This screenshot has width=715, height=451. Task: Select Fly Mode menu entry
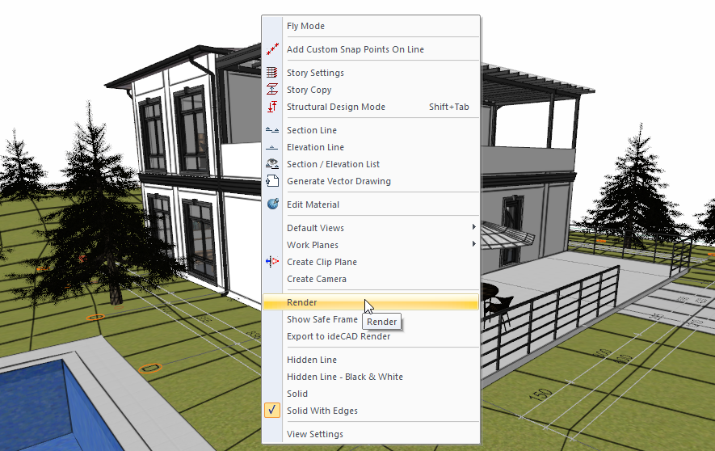click(x=305, y=26)
